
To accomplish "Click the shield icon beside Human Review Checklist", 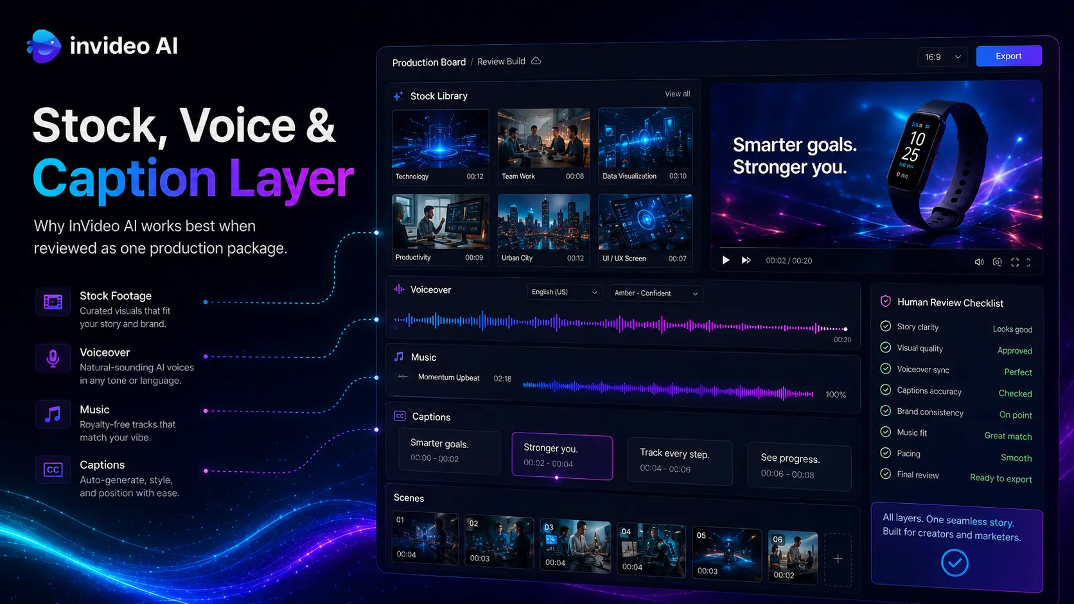I will 885,301.
